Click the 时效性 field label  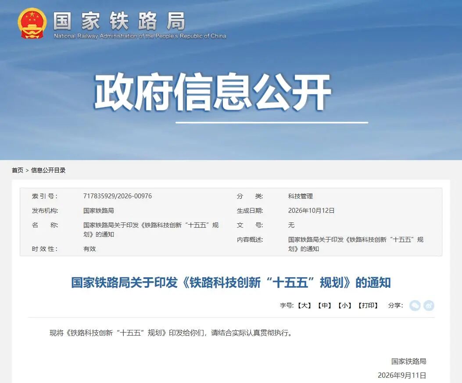click(x=45, y=249)
